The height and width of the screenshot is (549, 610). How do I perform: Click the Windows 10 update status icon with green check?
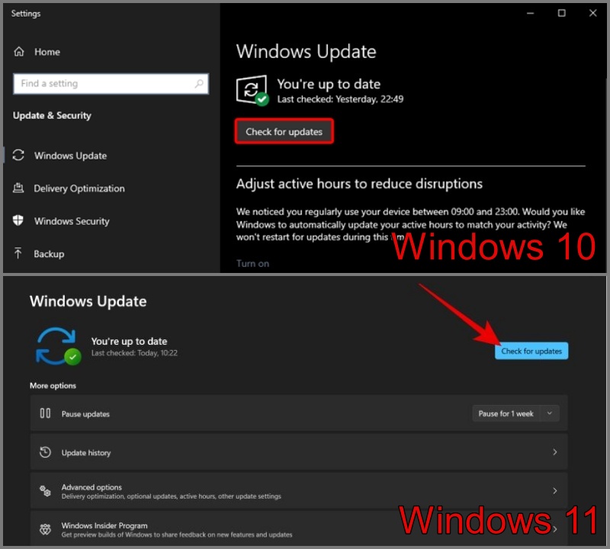[x=252, y=90]
